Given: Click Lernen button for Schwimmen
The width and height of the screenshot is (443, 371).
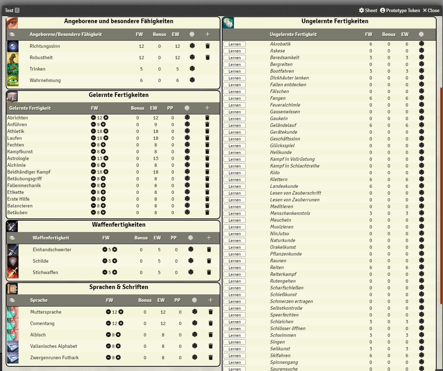Looking at the screenshot, I should [x=235, y=335].
